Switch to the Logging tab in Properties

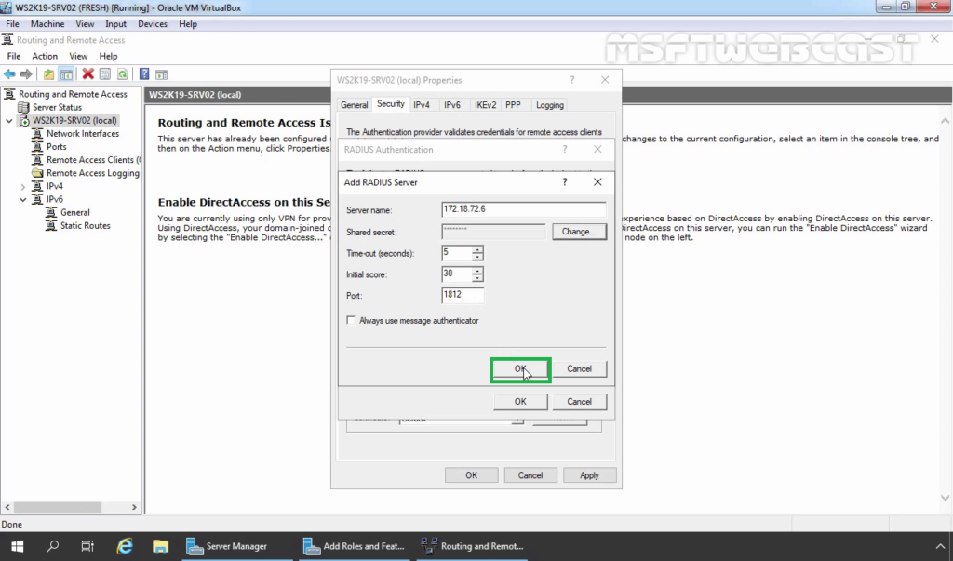(549, 105)
